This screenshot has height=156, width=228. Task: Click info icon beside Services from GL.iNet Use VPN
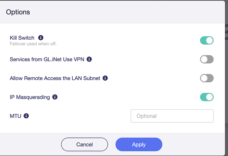point(89,59)
